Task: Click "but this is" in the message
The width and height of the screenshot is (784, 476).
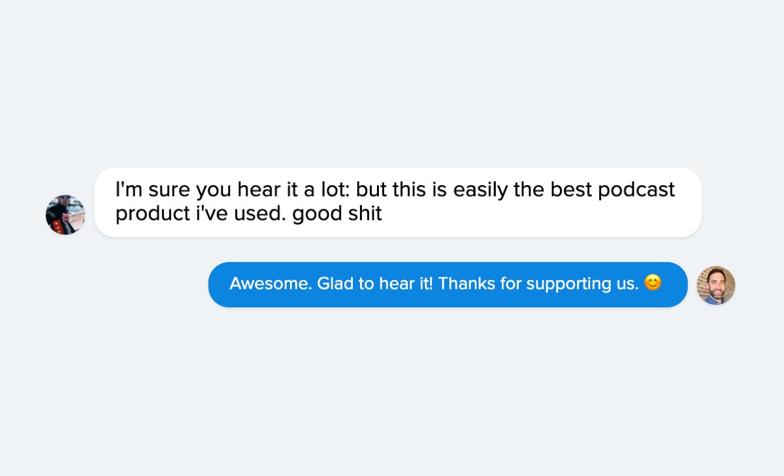Action: [x=401, y=190]
